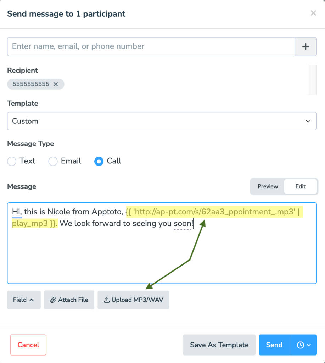325x363 pixels.
Task: Click the recipient list scrollbar
Action: (313, 80)
